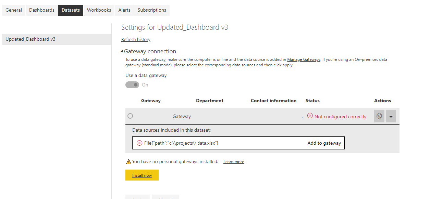Viewport: 443px width, 199px height.
Task: Toggle the Use a data gateway switch
Action: point(132,85)
